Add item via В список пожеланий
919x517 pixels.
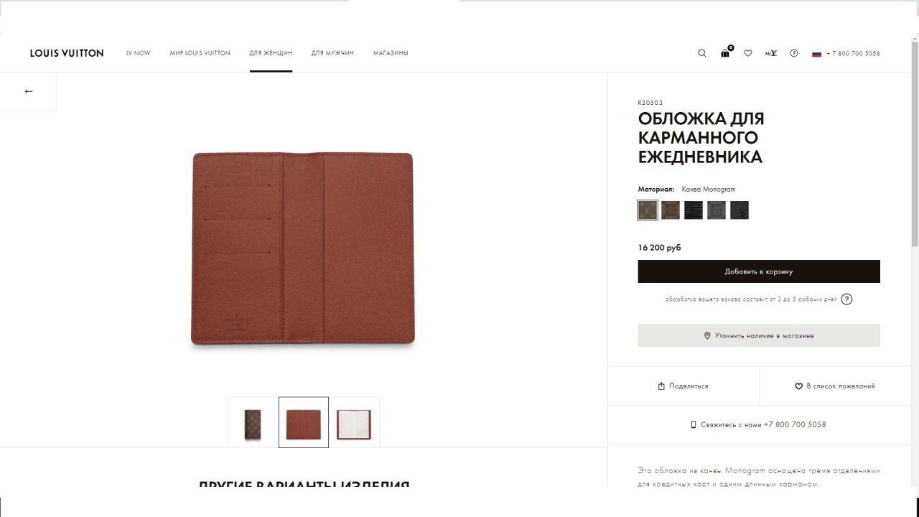pos(835,386)
